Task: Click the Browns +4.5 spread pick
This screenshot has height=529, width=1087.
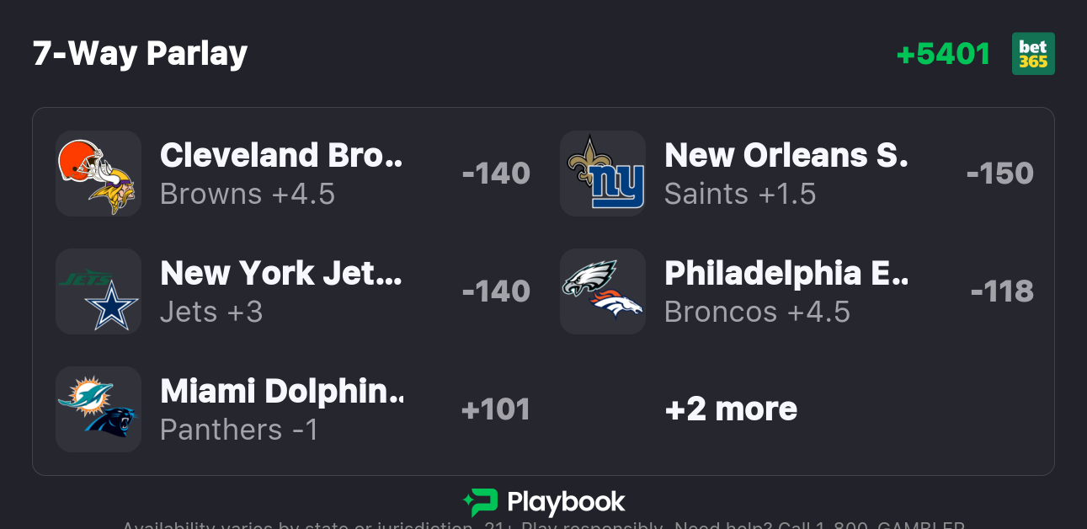Action: click(x=248, y=195)
